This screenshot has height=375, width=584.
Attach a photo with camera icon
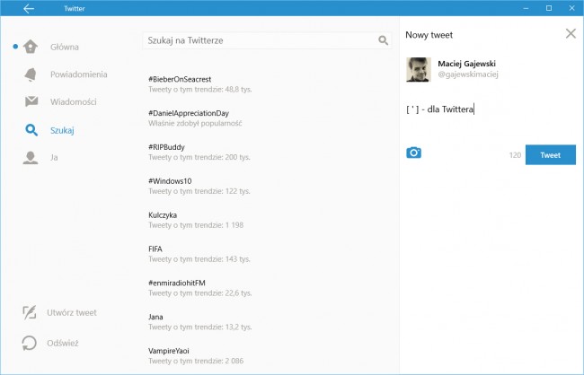point(413,153)
